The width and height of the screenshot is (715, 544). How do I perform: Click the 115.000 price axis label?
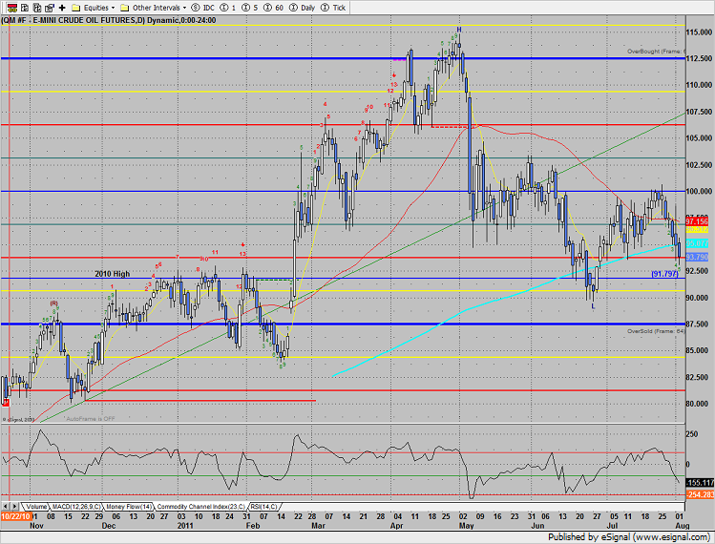(699, 32)
